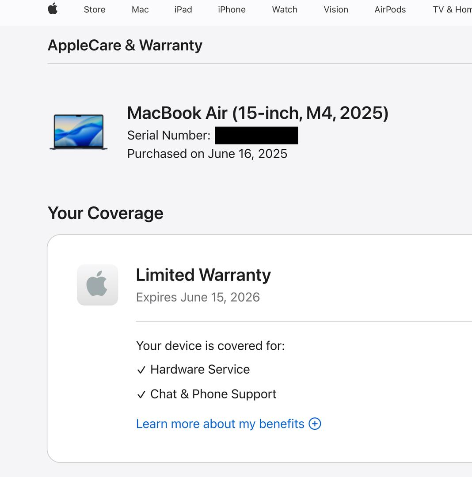This screenshot has height=477, width=472.
Task: Click the Purchased on June 16, 2025 text
Action: click(x=207, y=154)
